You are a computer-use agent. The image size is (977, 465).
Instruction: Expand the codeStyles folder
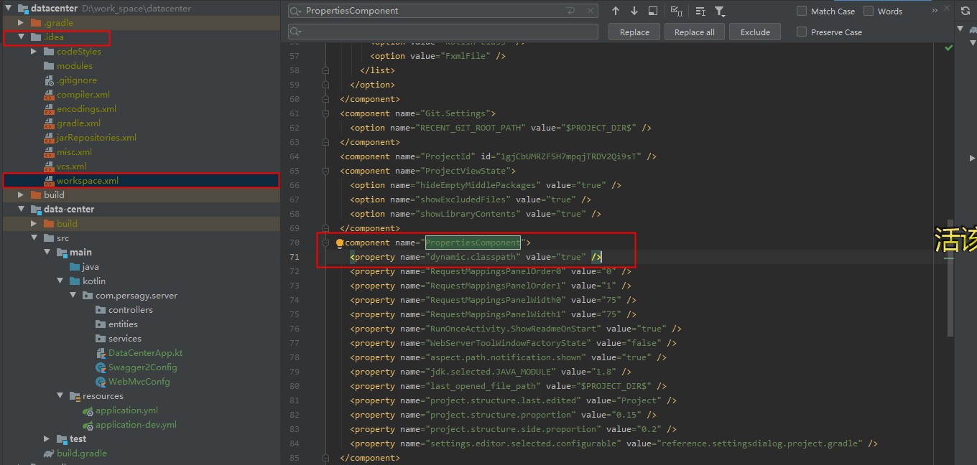pyautogui.click(x=34, y=52)
